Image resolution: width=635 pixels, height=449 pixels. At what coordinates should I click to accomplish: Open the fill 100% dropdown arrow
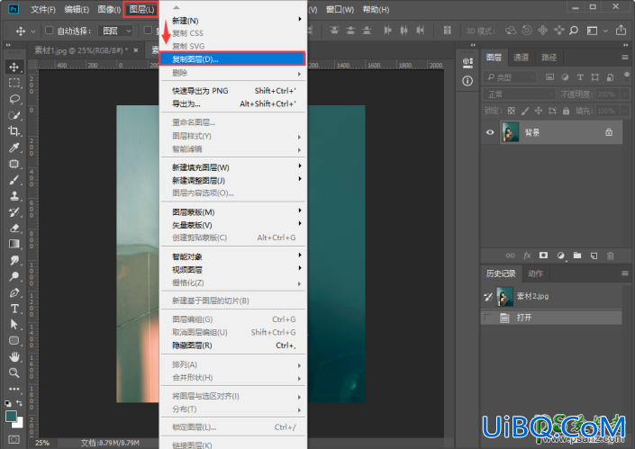tap(624, 111)
